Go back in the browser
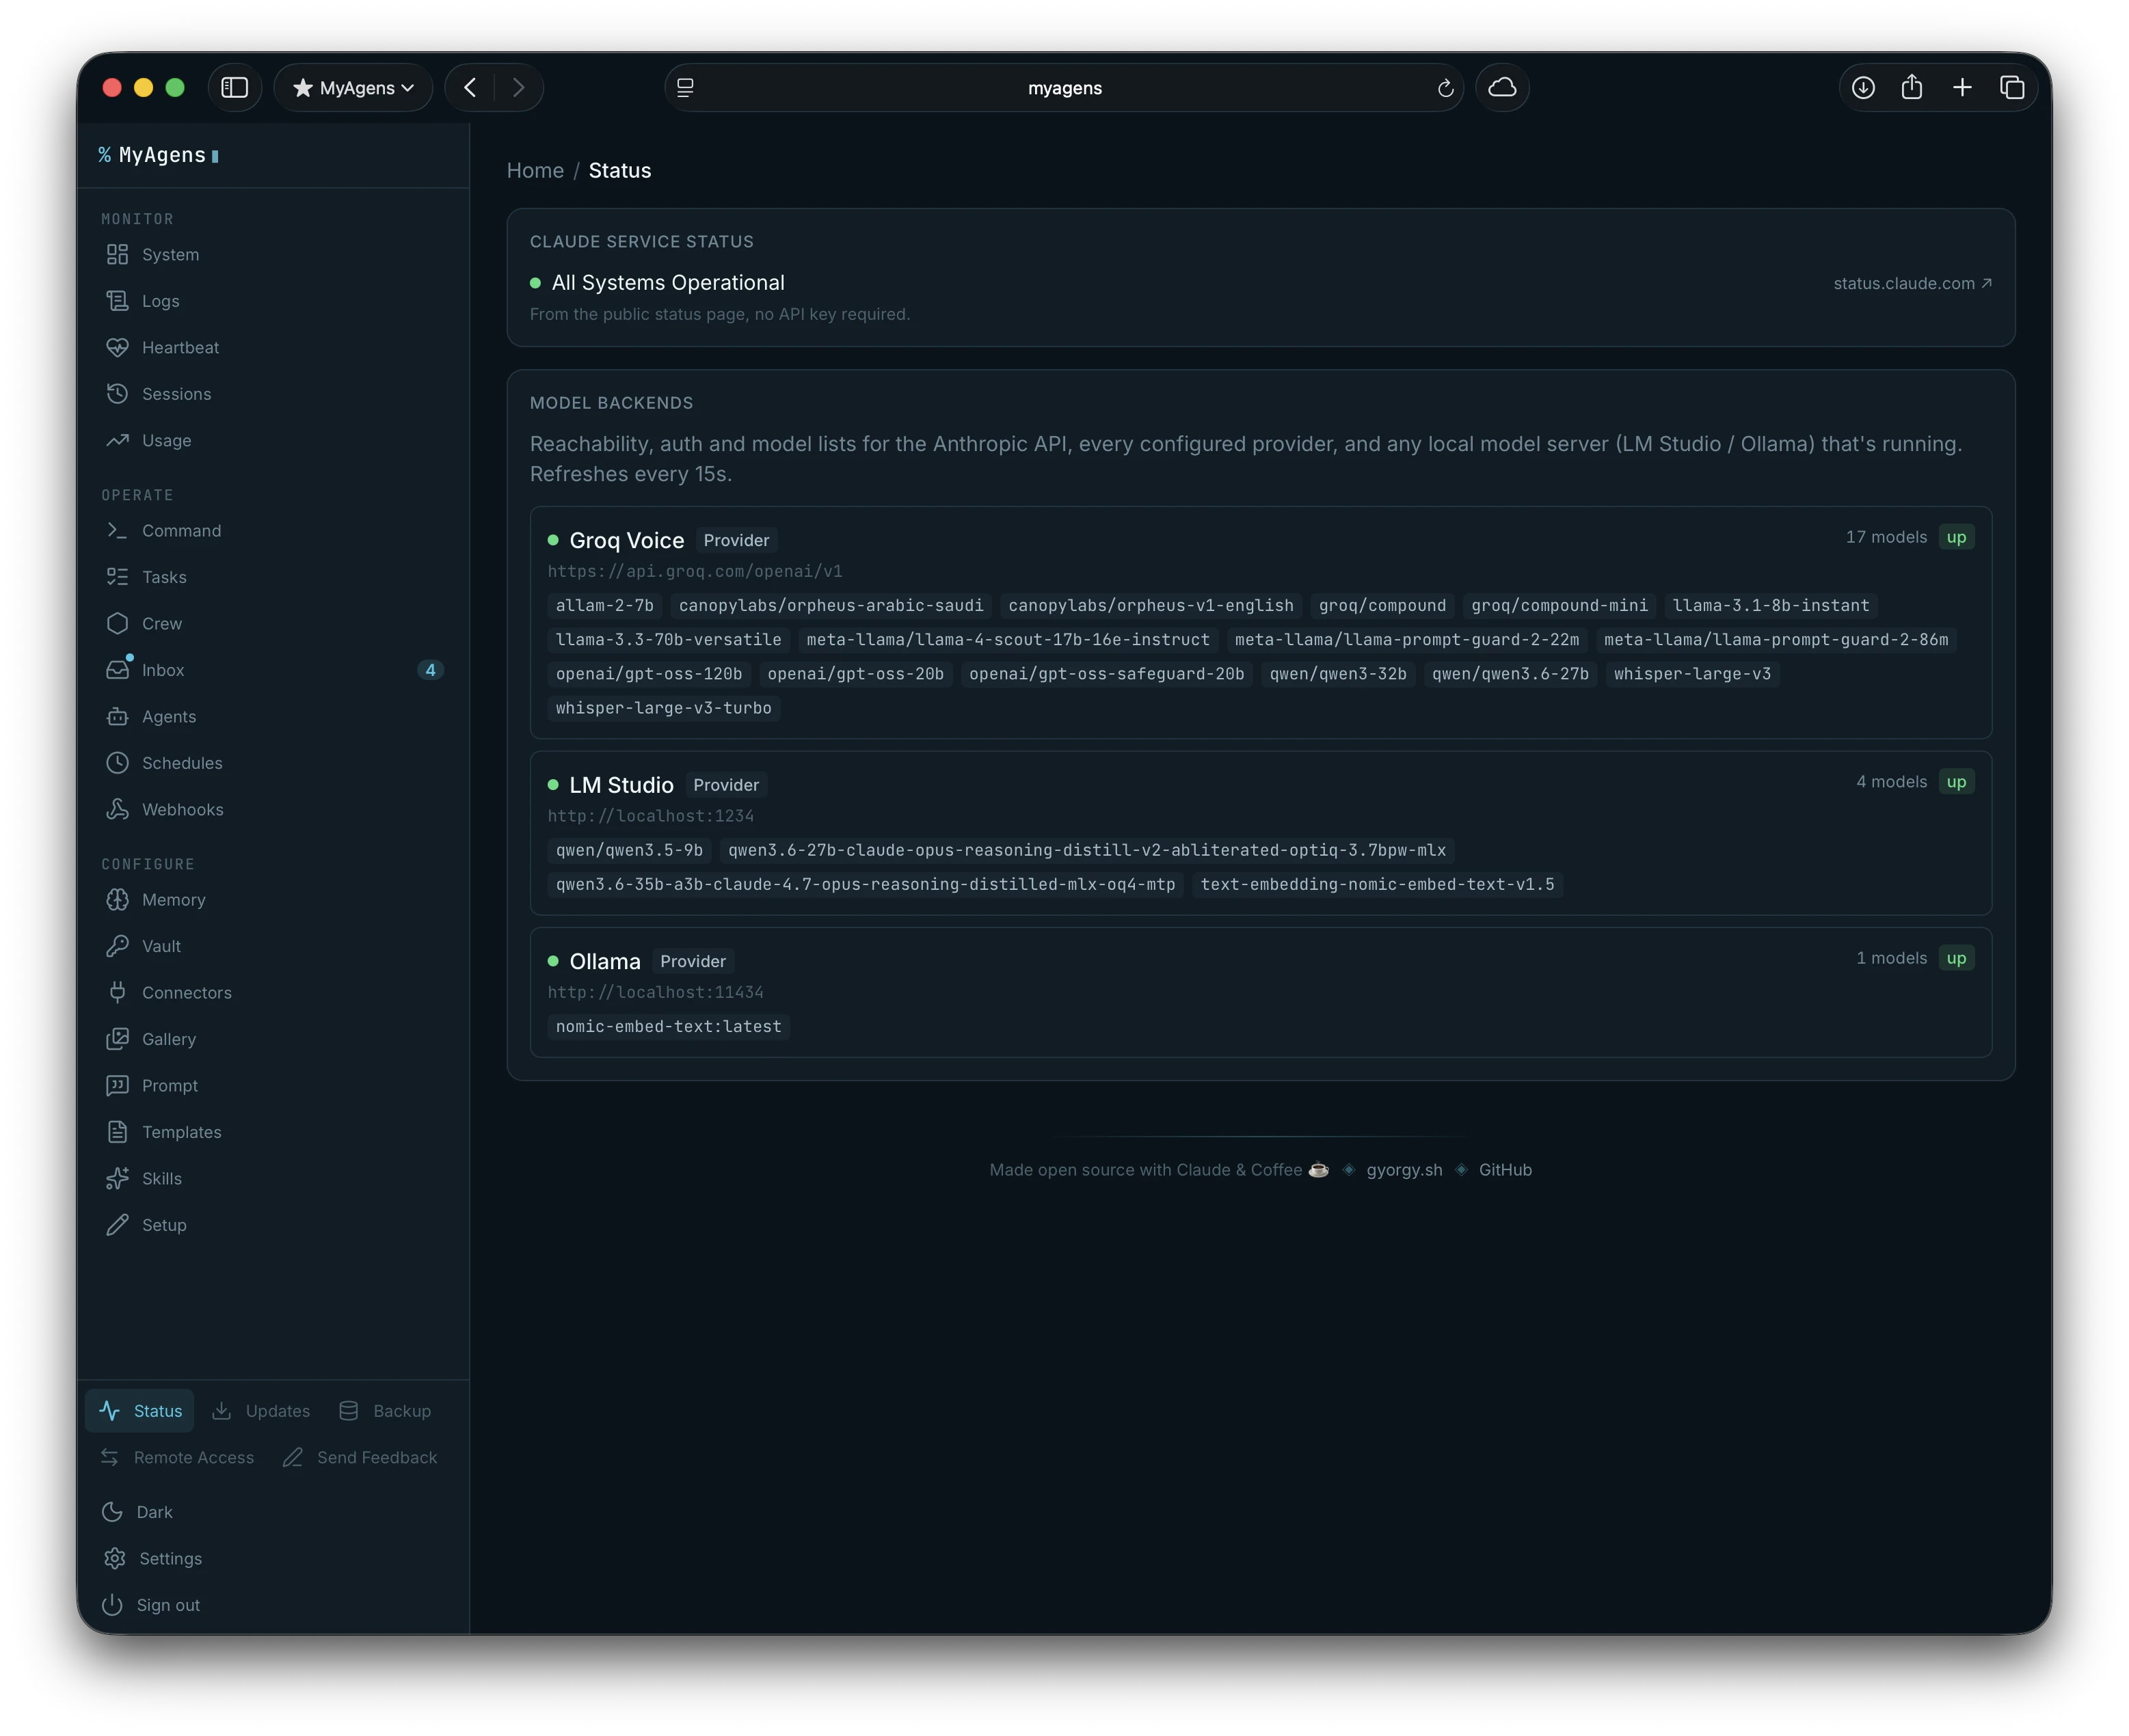 click(x=470, y=88)
